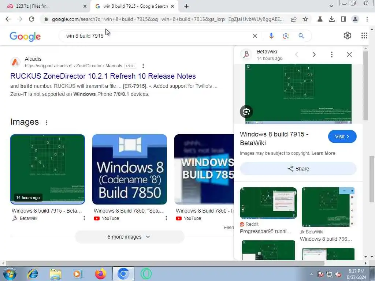Click the Chrome Labs flask icon
This screenshot has width=375, height=281.
(320, 19)
